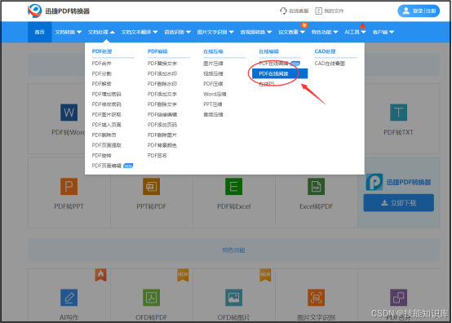This screenshot has height=323, width=452.
Task: Expand 音视频转换 dropdown
Action: 256,32
